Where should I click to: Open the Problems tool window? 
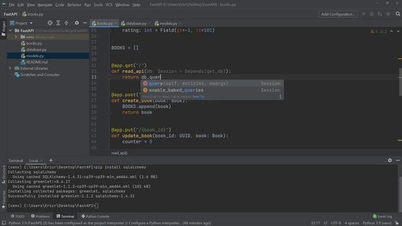click(40, 217)
